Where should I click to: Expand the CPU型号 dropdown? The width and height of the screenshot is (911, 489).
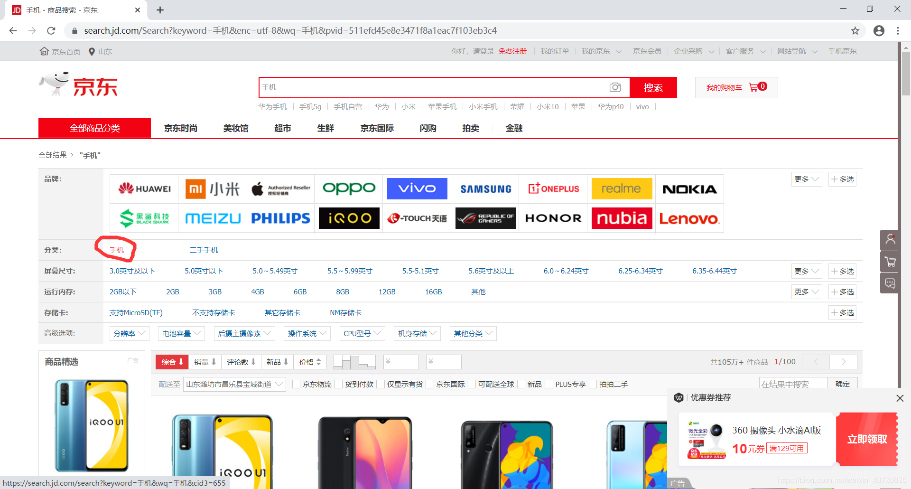[x=362, y=333]
